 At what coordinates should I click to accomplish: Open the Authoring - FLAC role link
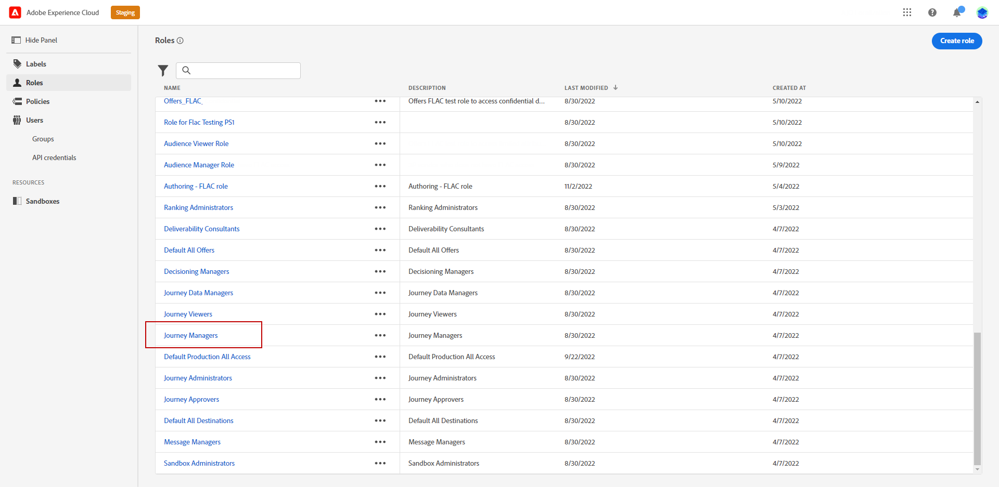coord(196,186)
